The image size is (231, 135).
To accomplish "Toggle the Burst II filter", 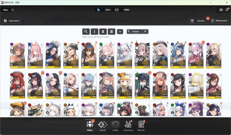I will click(103, 31).
